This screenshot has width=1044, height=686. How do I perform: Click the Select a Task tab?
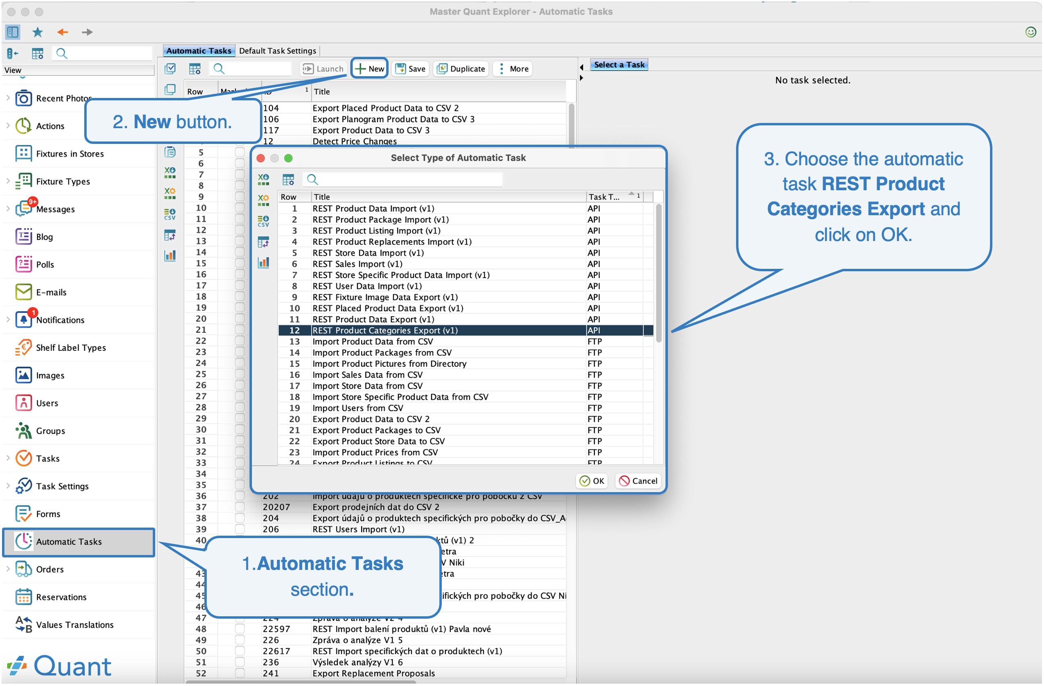[x=619, y=65]
